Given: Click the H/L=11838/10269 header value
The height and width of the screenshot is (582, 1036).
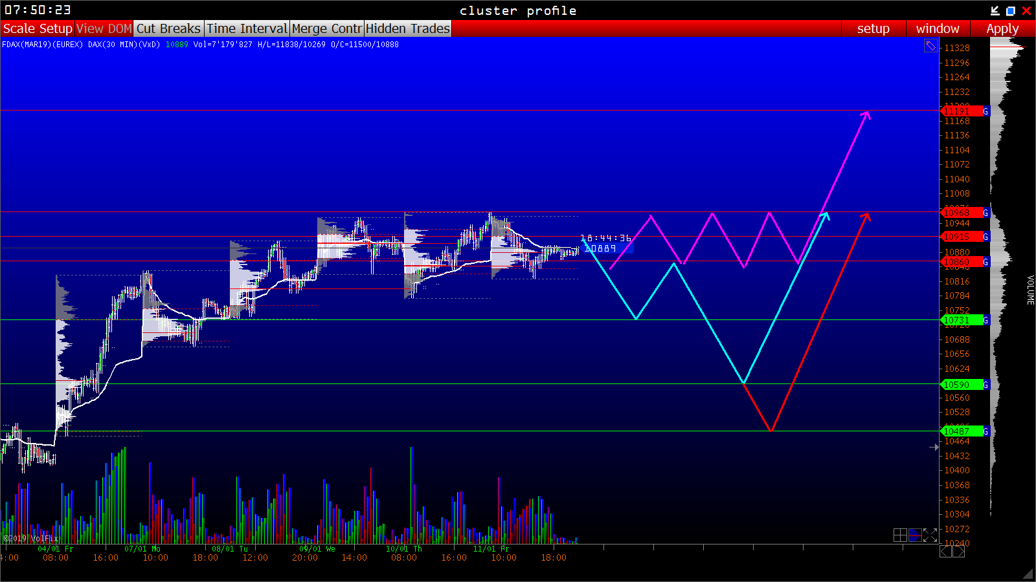Looking at the screenshot, I should point(291,45).
